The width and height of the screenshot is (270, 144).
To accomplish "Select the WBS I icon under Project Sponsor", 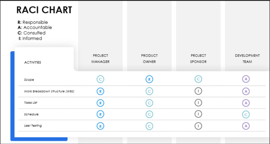I will [198, 91].
